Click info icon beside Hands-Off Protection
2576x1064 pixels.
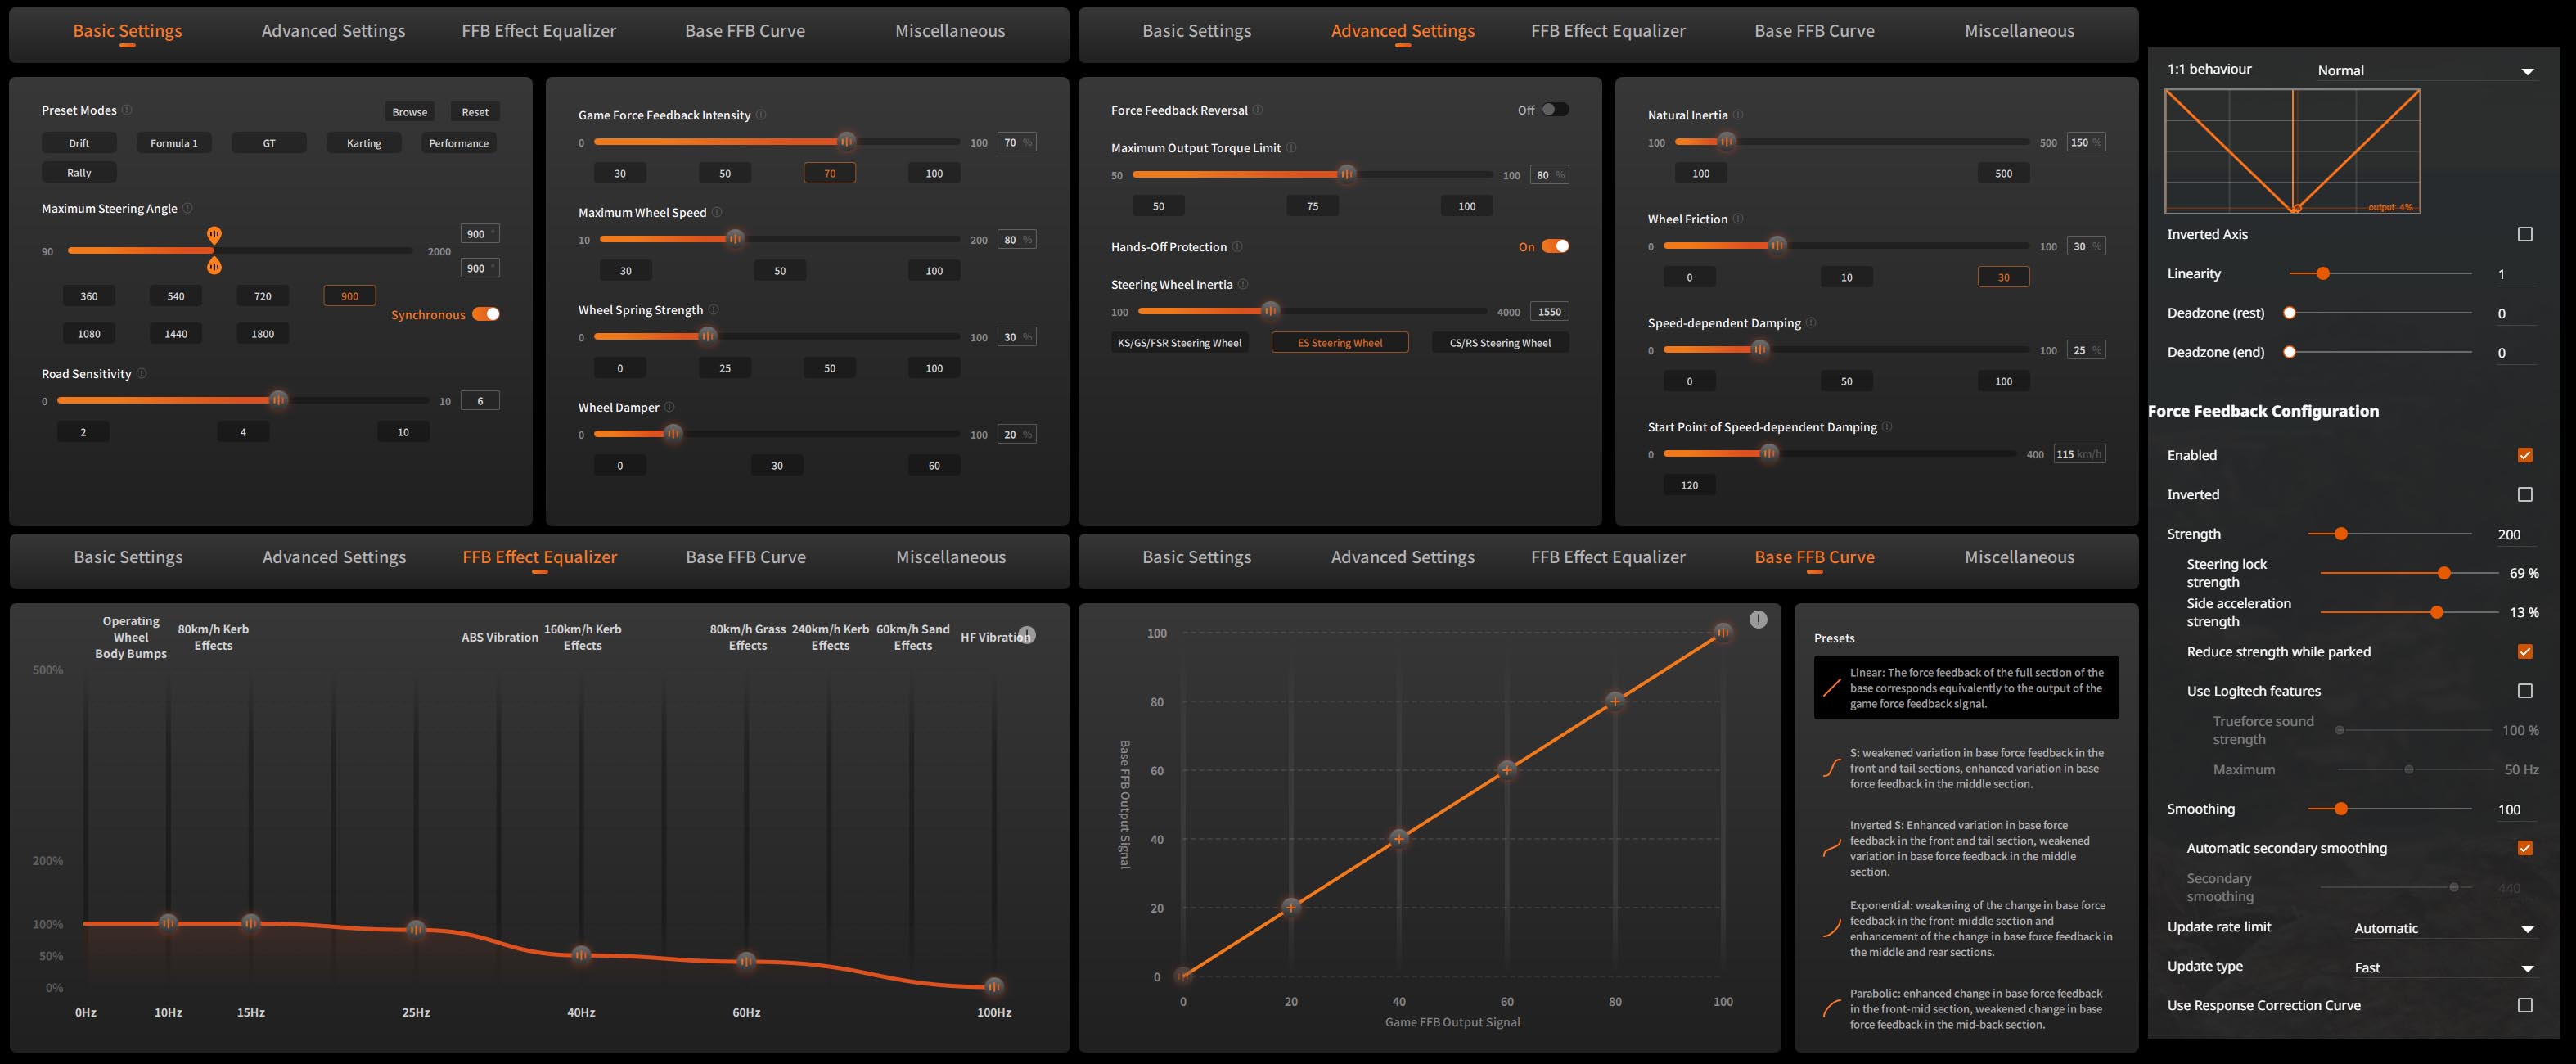point(1237,247)
